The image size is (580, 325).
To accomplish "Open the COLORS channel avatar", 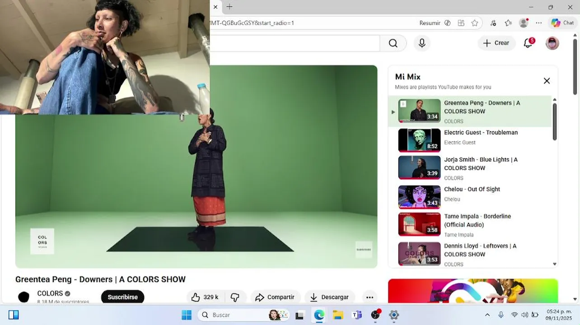I will [23, 297].
